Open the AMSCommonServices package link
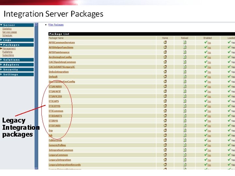This screenshot has width=235, height=176. (x=62, y=42)
